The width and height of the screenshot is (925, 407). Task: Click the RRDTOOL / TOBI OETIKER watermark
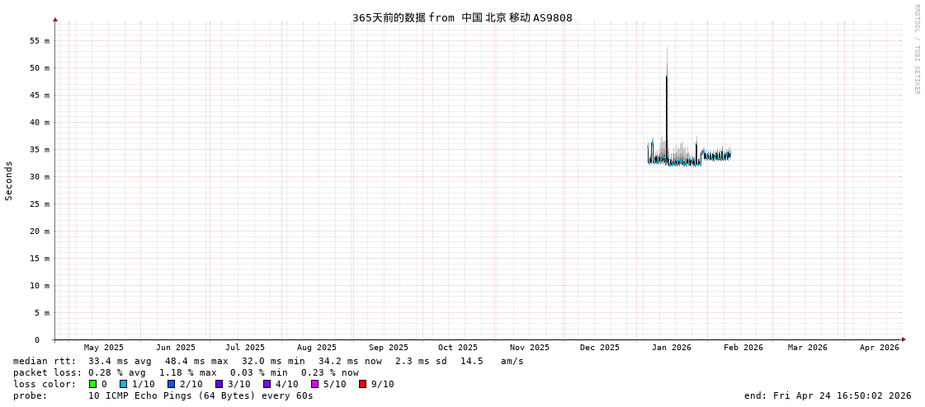[x=916, y=49]
